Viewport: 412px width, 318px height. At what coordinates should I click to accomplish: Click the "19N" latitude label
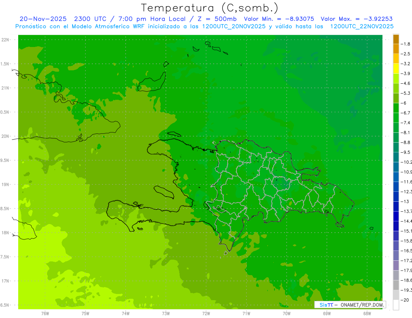pyautogui.click(x=5, y=185)
